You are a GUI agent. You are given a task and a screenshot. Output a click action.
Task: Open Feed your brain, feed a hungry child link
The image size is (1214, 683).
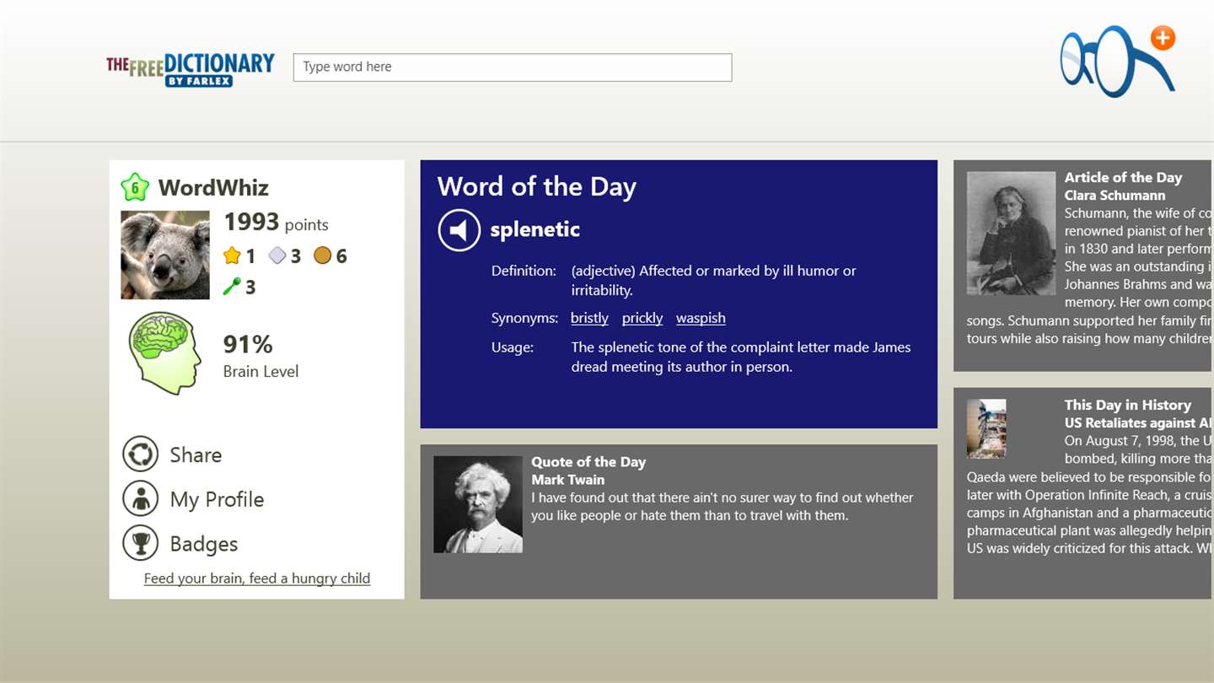[x=257, y=578]
